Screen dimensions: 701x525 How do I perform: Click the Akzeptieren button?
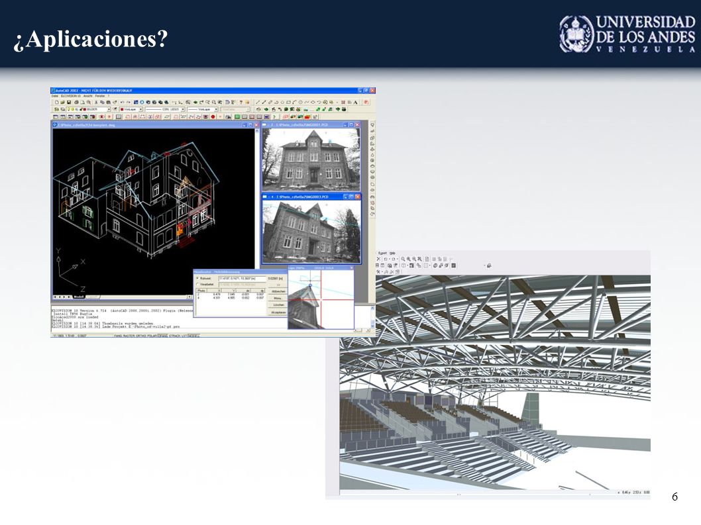coord(278,312)
